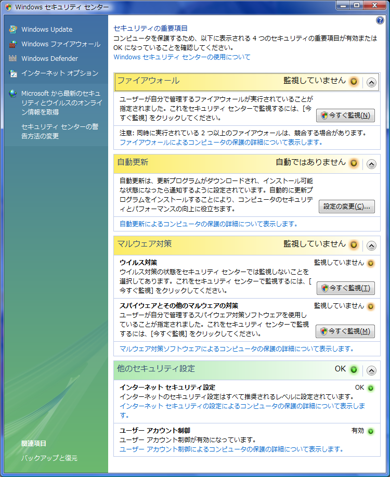
Task: Click the Windows Defender sidebar icon
Action: [x=13, y=58]
